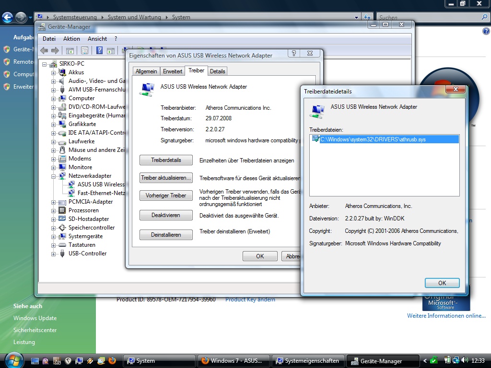Screen dimensions: 491x368
Task: Click the blue help icon in System window
Action: 486,31
